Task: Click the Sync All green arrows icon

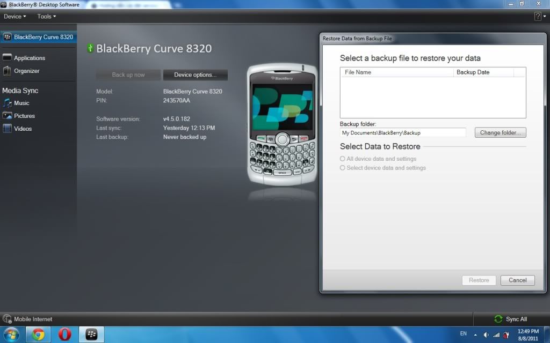Action: pos(498,319)
